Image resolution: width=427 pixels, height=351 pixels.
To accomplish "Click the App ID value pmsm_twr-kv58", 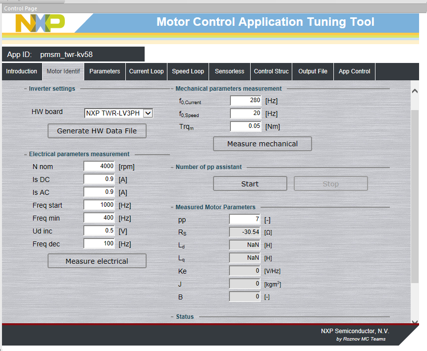I will (x=66, y=55).
